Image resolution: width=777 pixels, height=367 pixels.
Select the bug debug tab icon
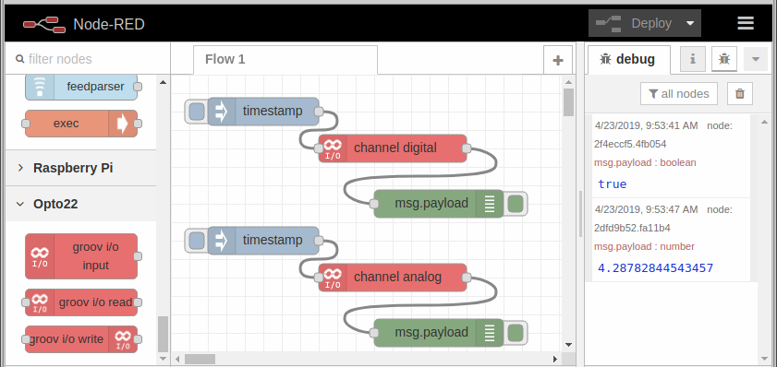[724, 59]
